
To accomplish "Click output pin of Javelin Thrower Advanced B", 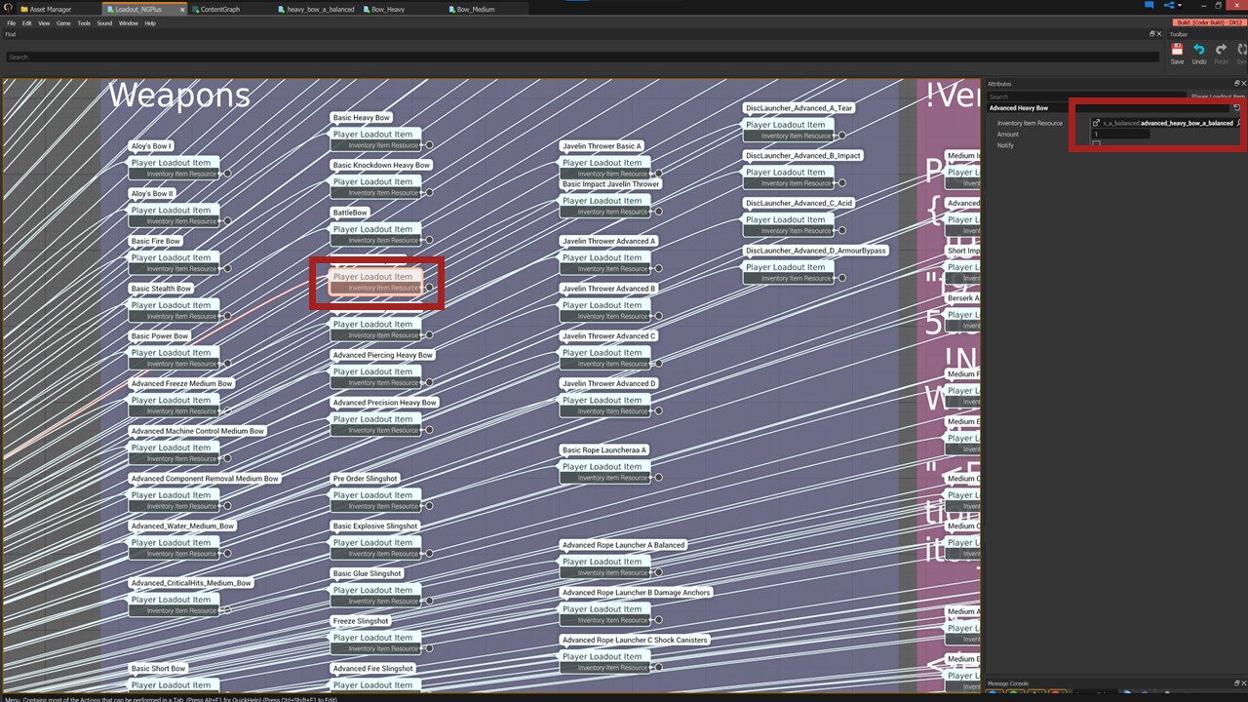I will 658,316.
